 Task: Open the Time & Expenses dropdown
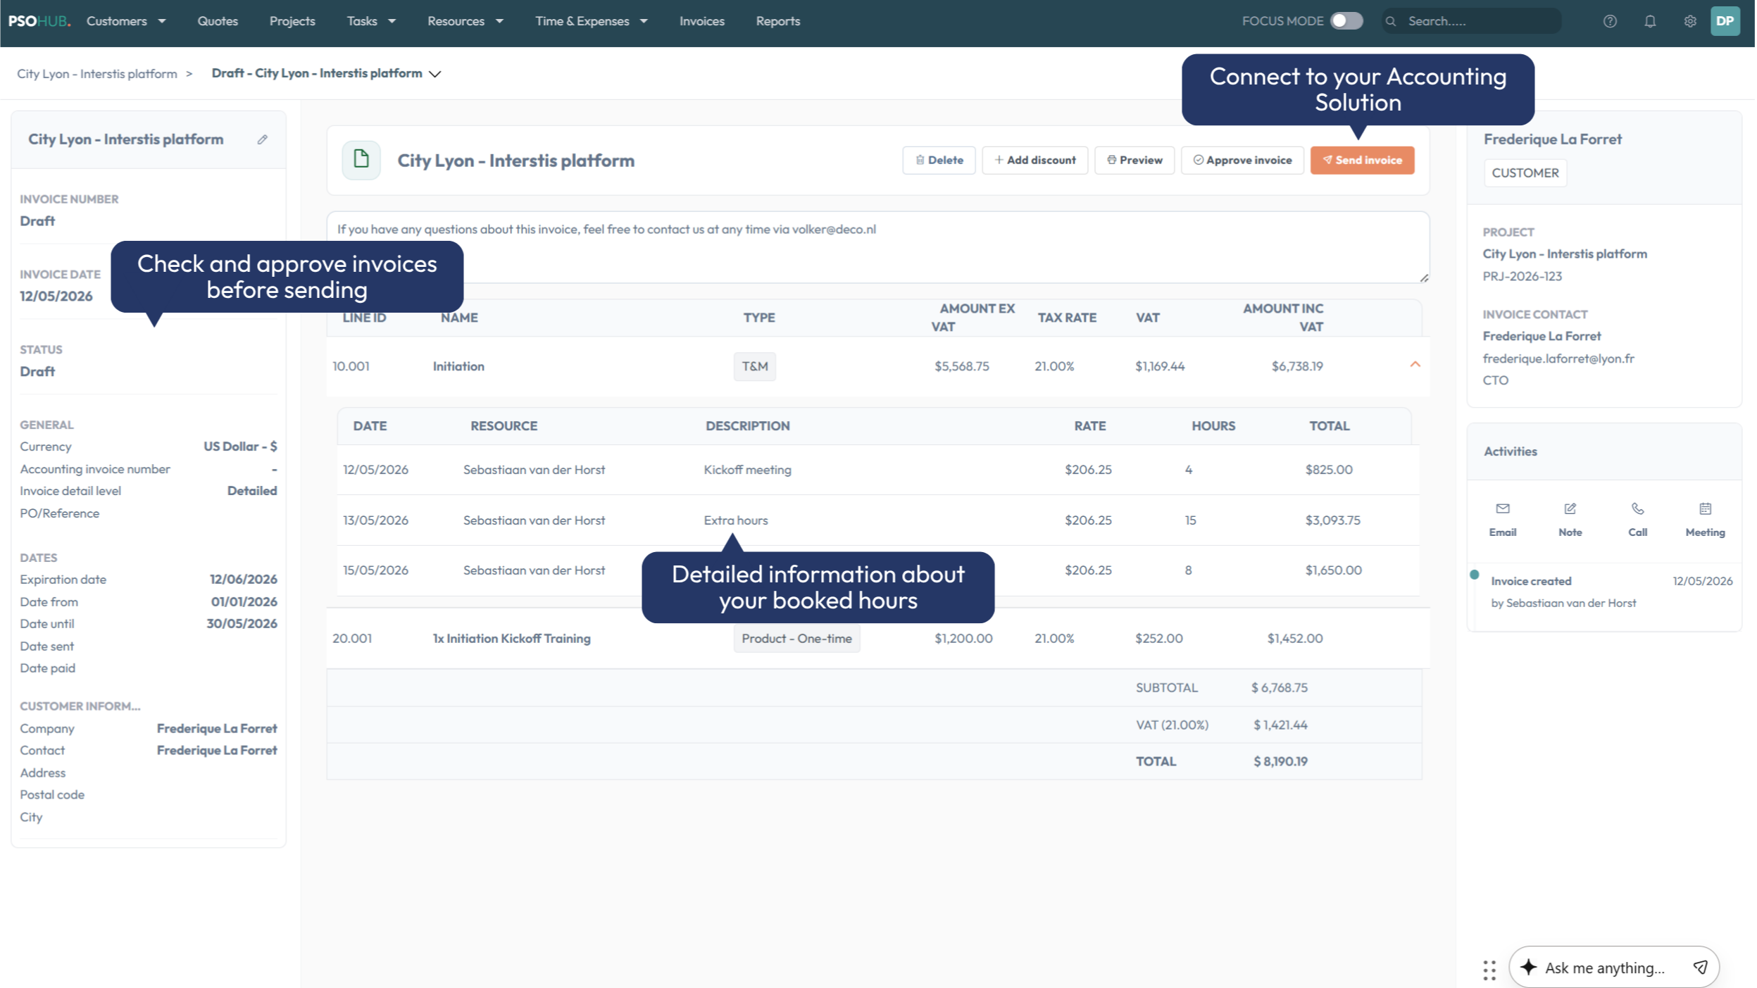592,21
